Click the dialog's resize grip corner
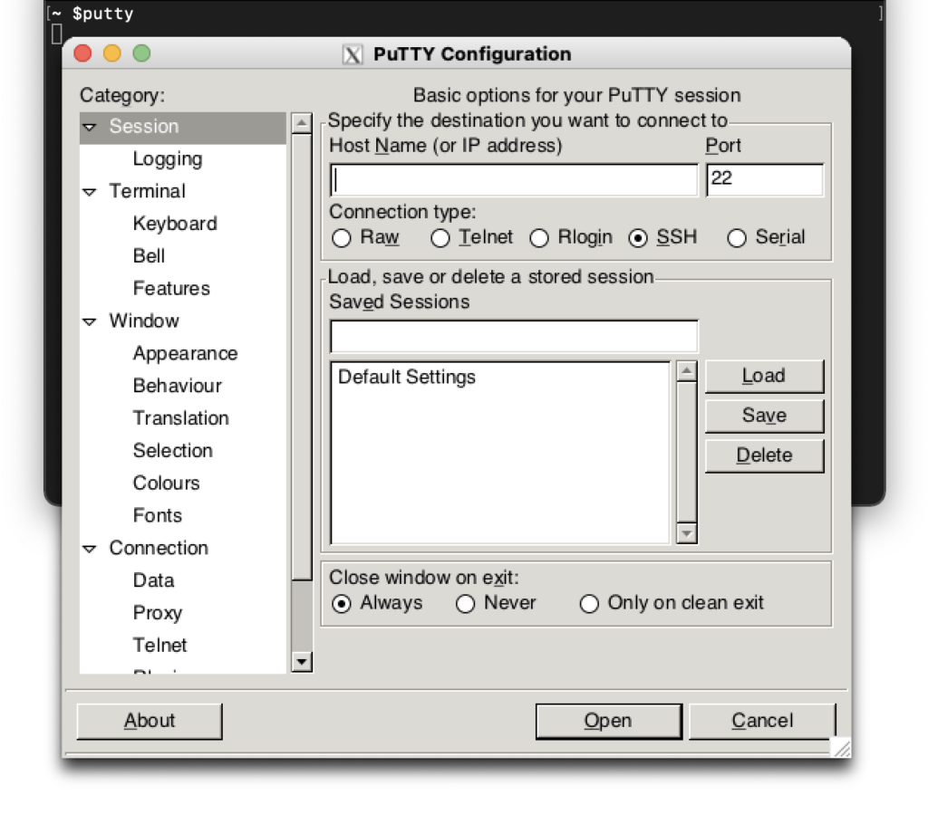Viewport: 928px width, 814px height. (842, 748)
